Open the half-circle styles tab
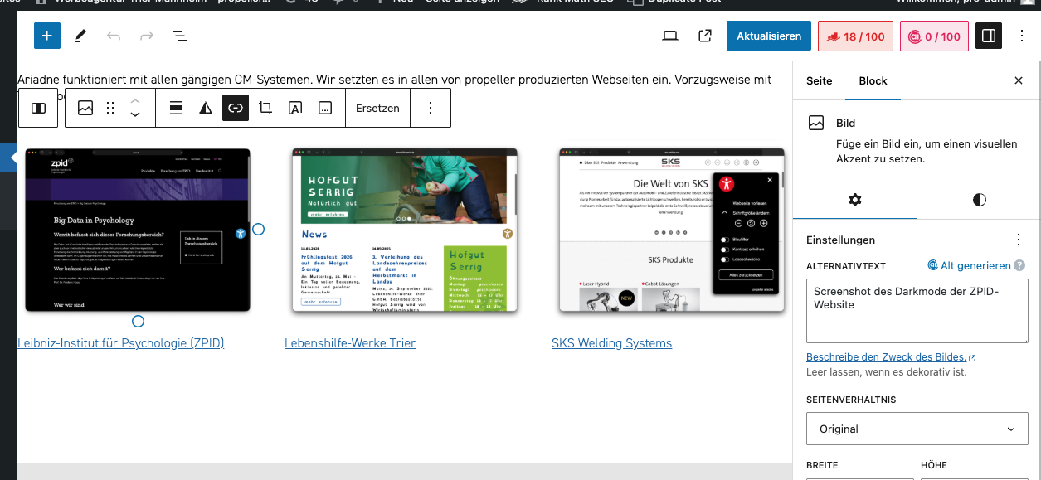The image size is (1041, 480). point(979,200)
